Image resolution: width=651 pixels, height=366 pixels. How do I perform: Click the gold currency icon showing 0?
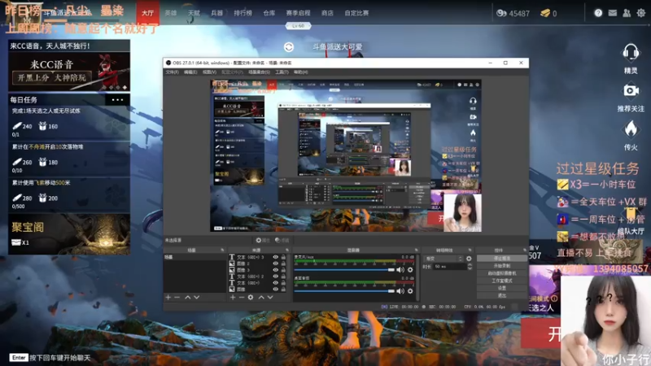point(545,13)
